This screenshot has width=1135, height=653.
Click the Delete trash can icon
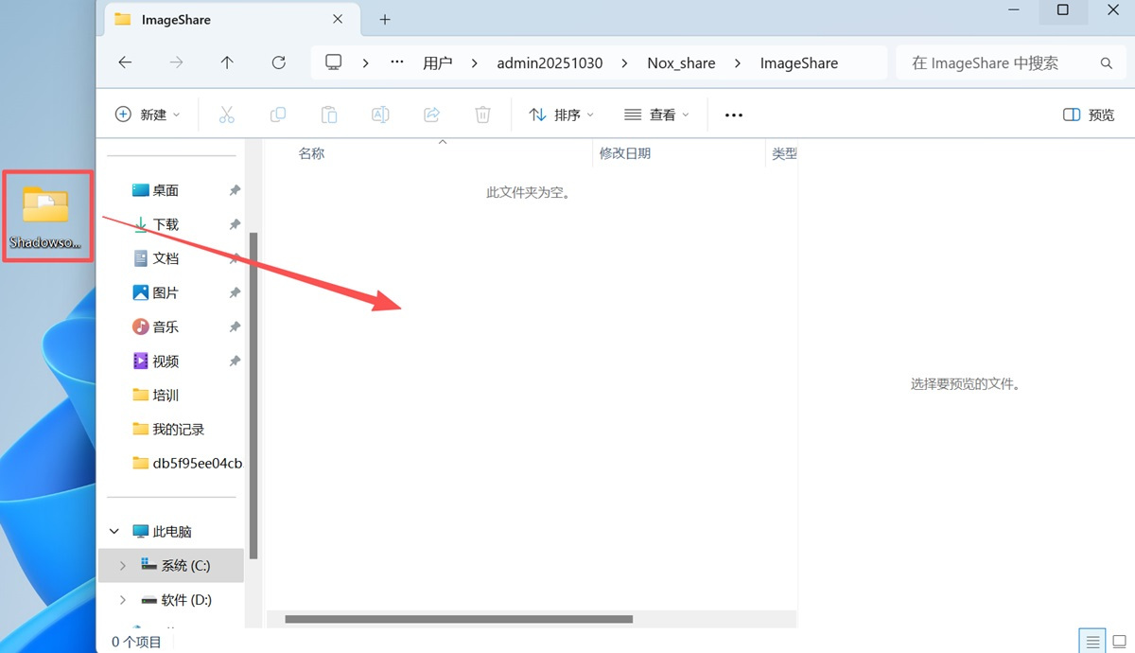tap(482, 115)
